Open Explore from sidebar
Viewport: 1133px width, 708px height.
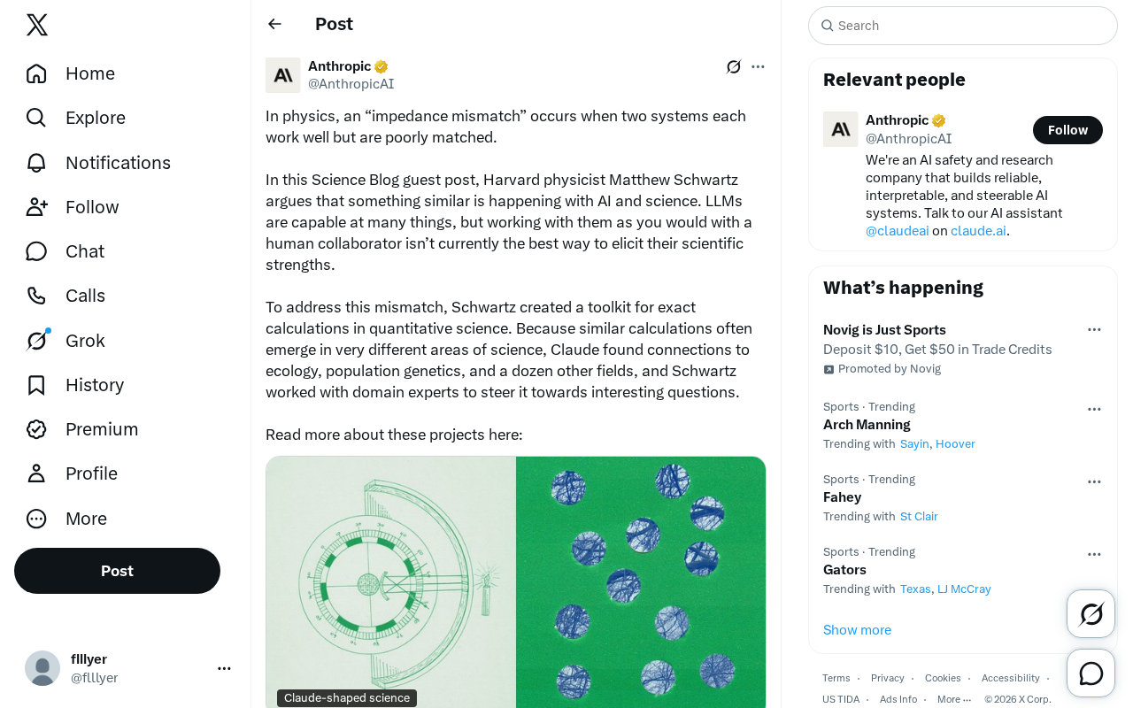(76, 118)
